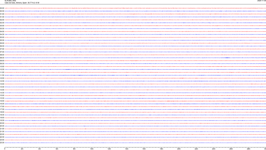Select the 12:30 time row label
The height and width of the screenshot is (150, 266).
(2, 81)
